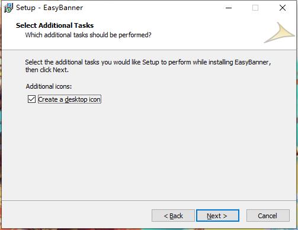Screen dimensions: 298x230
Task: Uncheck the desktop icon checkbox box
Action: 31,99
